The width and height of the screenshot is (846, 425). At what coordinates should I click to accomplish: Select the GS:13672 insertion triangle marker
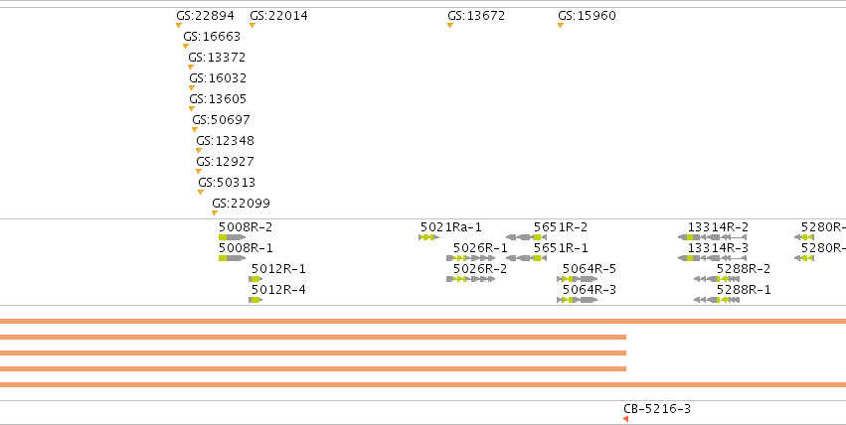(x=450, y=25)
